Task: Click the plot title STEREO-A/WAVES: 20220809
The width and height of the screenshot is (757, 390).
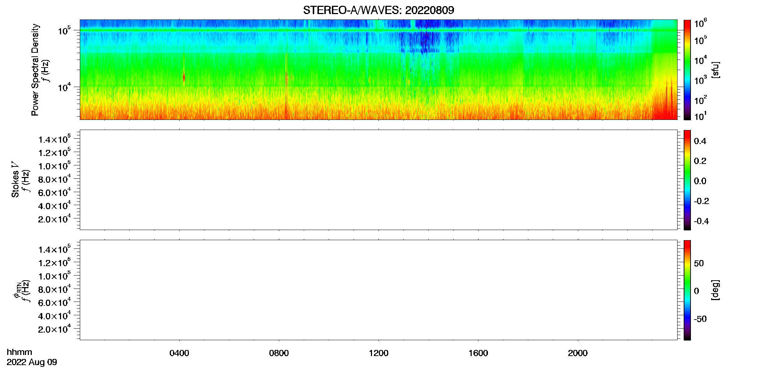Action: 378,10
